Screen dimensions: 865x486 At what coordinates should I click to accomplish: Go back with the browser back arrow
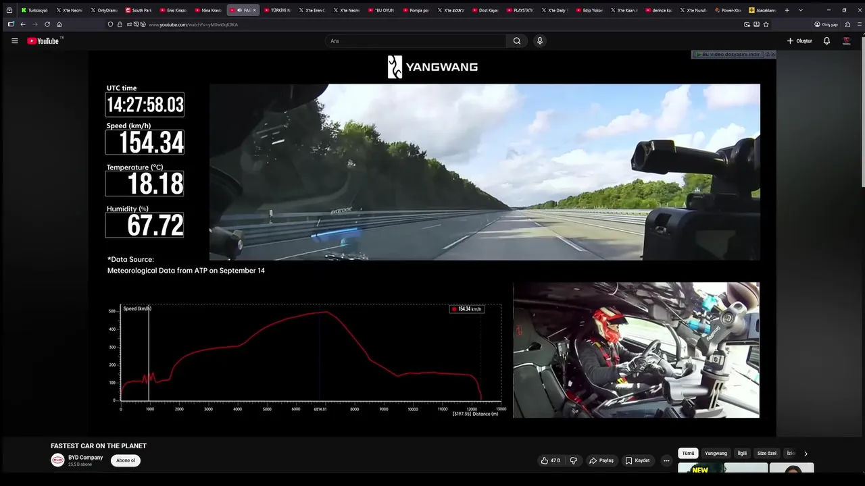(x=23, y=24)
